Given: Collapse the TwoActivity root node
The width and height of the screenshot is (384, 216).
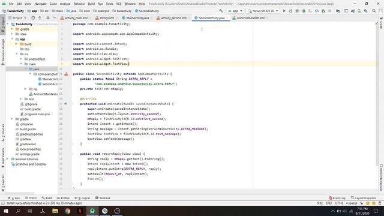Looking at the screenshot, I should click(8, 24).
